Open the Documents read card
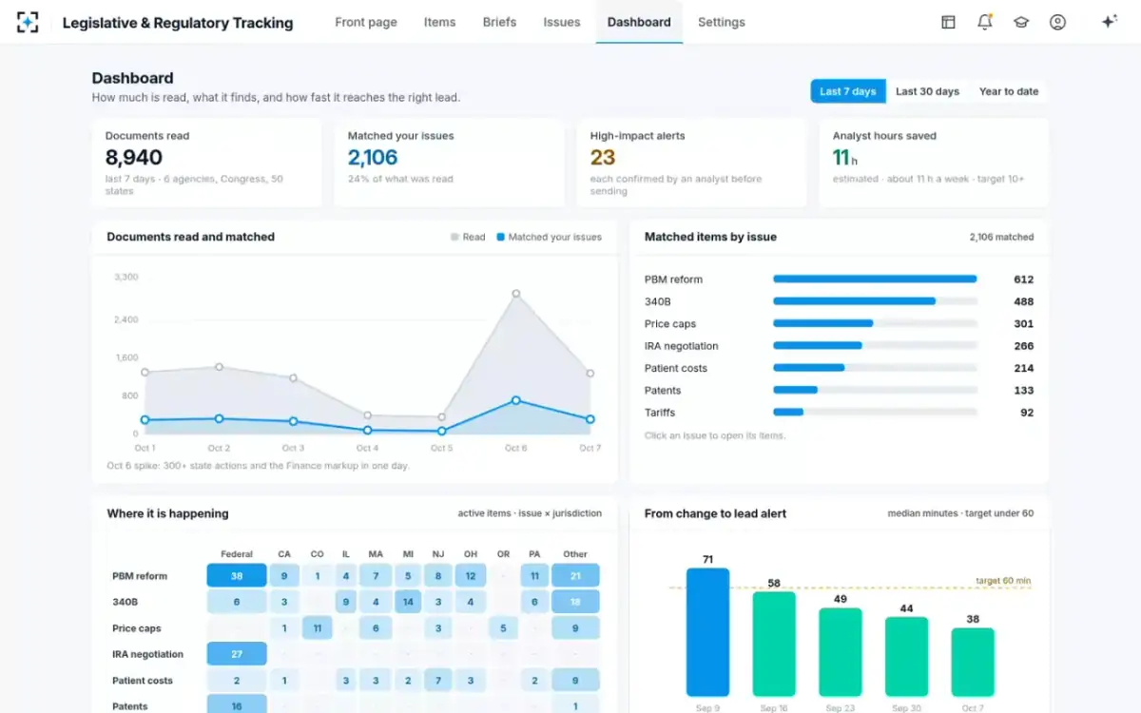Screen dimensions: 1141x713 206,163
